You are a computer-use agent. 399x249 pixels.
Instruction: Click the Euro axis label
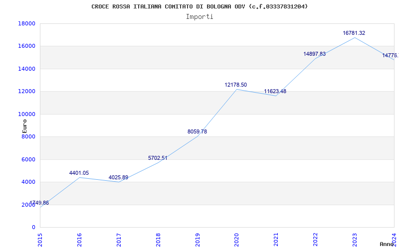(24, 126)
